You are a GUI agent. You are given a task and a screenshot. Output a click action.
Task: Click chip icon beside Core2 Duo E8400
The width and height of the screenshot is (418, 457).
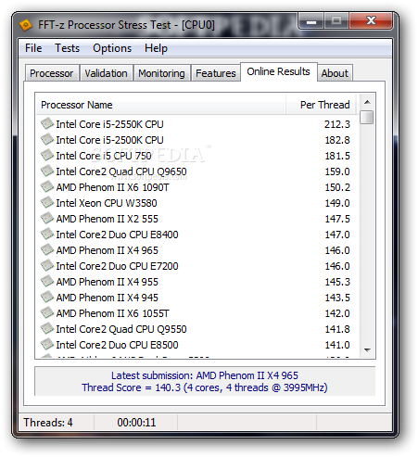click(x=47, y=234)
